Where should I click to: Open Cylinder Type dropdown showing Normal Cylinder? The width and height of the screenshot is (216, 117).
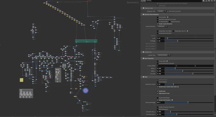coord(164,55)
